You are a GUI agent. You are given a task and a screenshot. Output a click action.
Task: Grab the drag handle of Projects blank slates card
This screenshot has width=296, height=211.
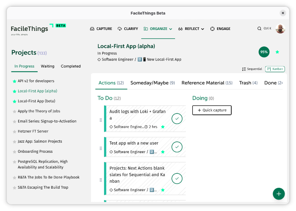pos(101,180)
